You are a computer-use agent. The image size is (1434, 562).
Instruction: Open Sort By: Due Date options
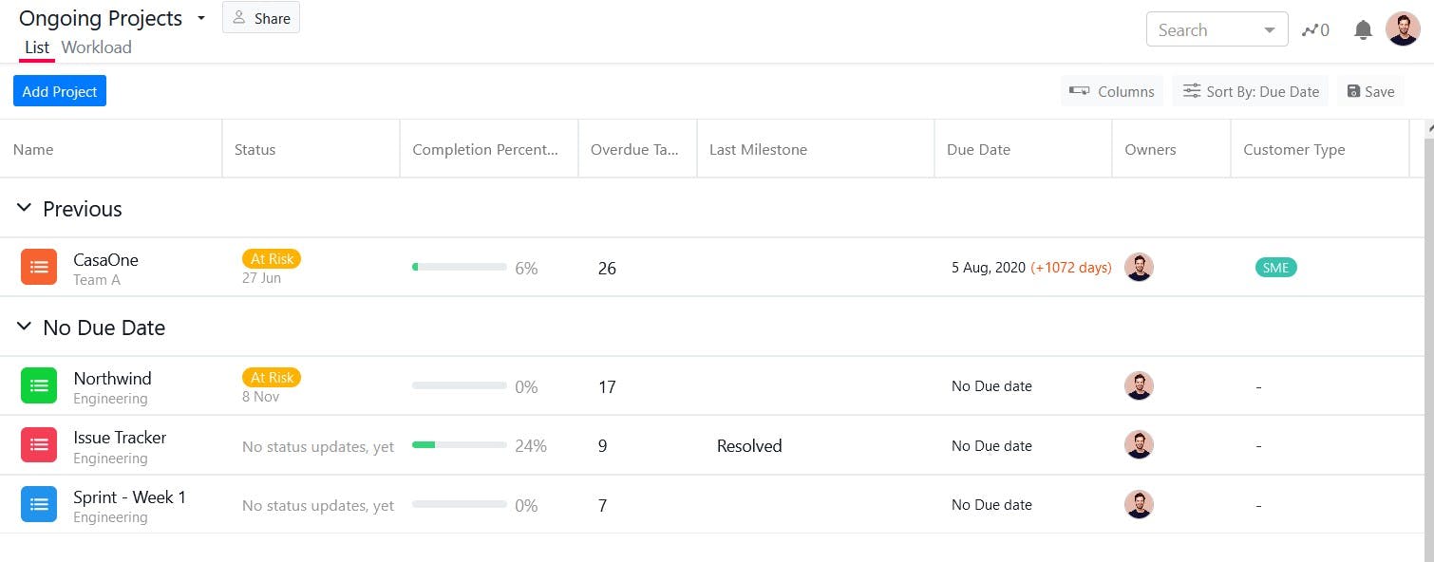[1250, 91]
